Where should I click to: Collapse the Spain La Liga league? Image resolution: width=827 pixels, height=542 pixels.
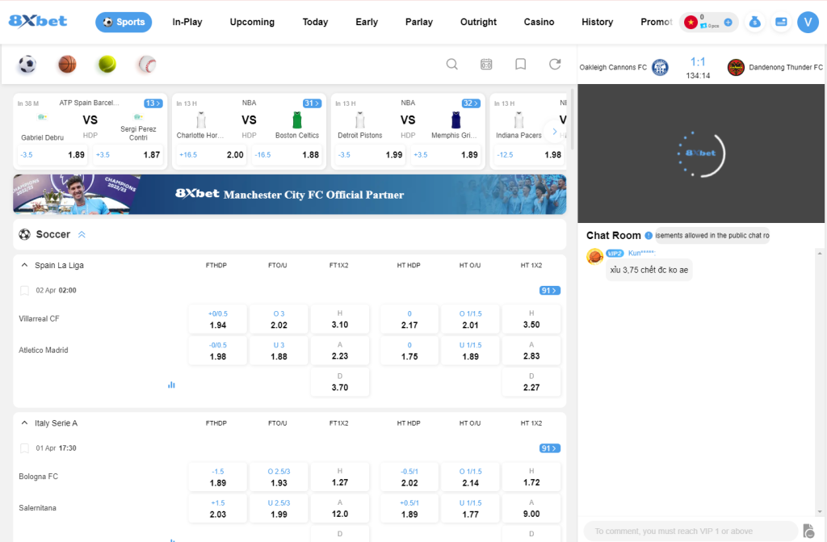24,265
